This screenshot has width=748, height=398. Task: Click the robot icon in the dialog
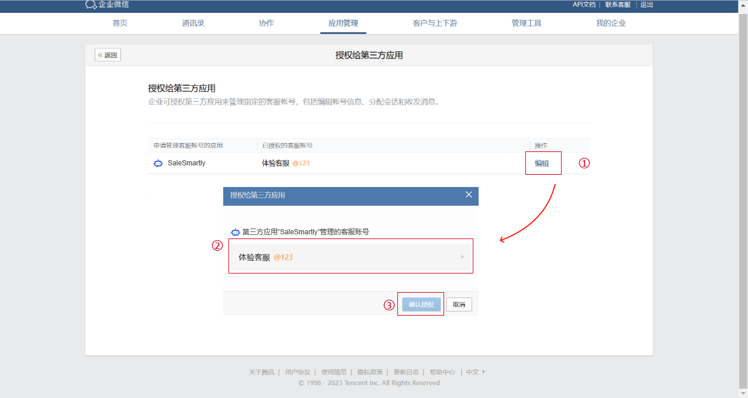(235, 232)
